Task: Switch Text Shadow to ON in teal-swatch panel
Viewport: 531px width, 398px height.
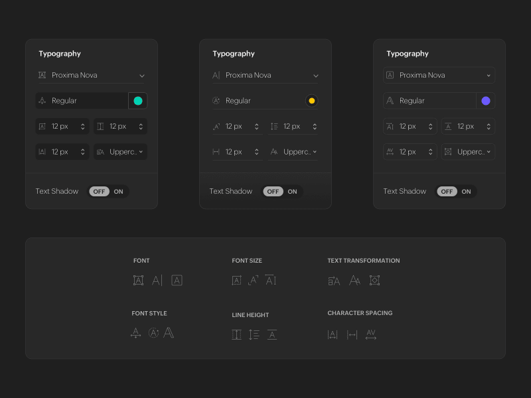Action: click(x=119, y=192)
